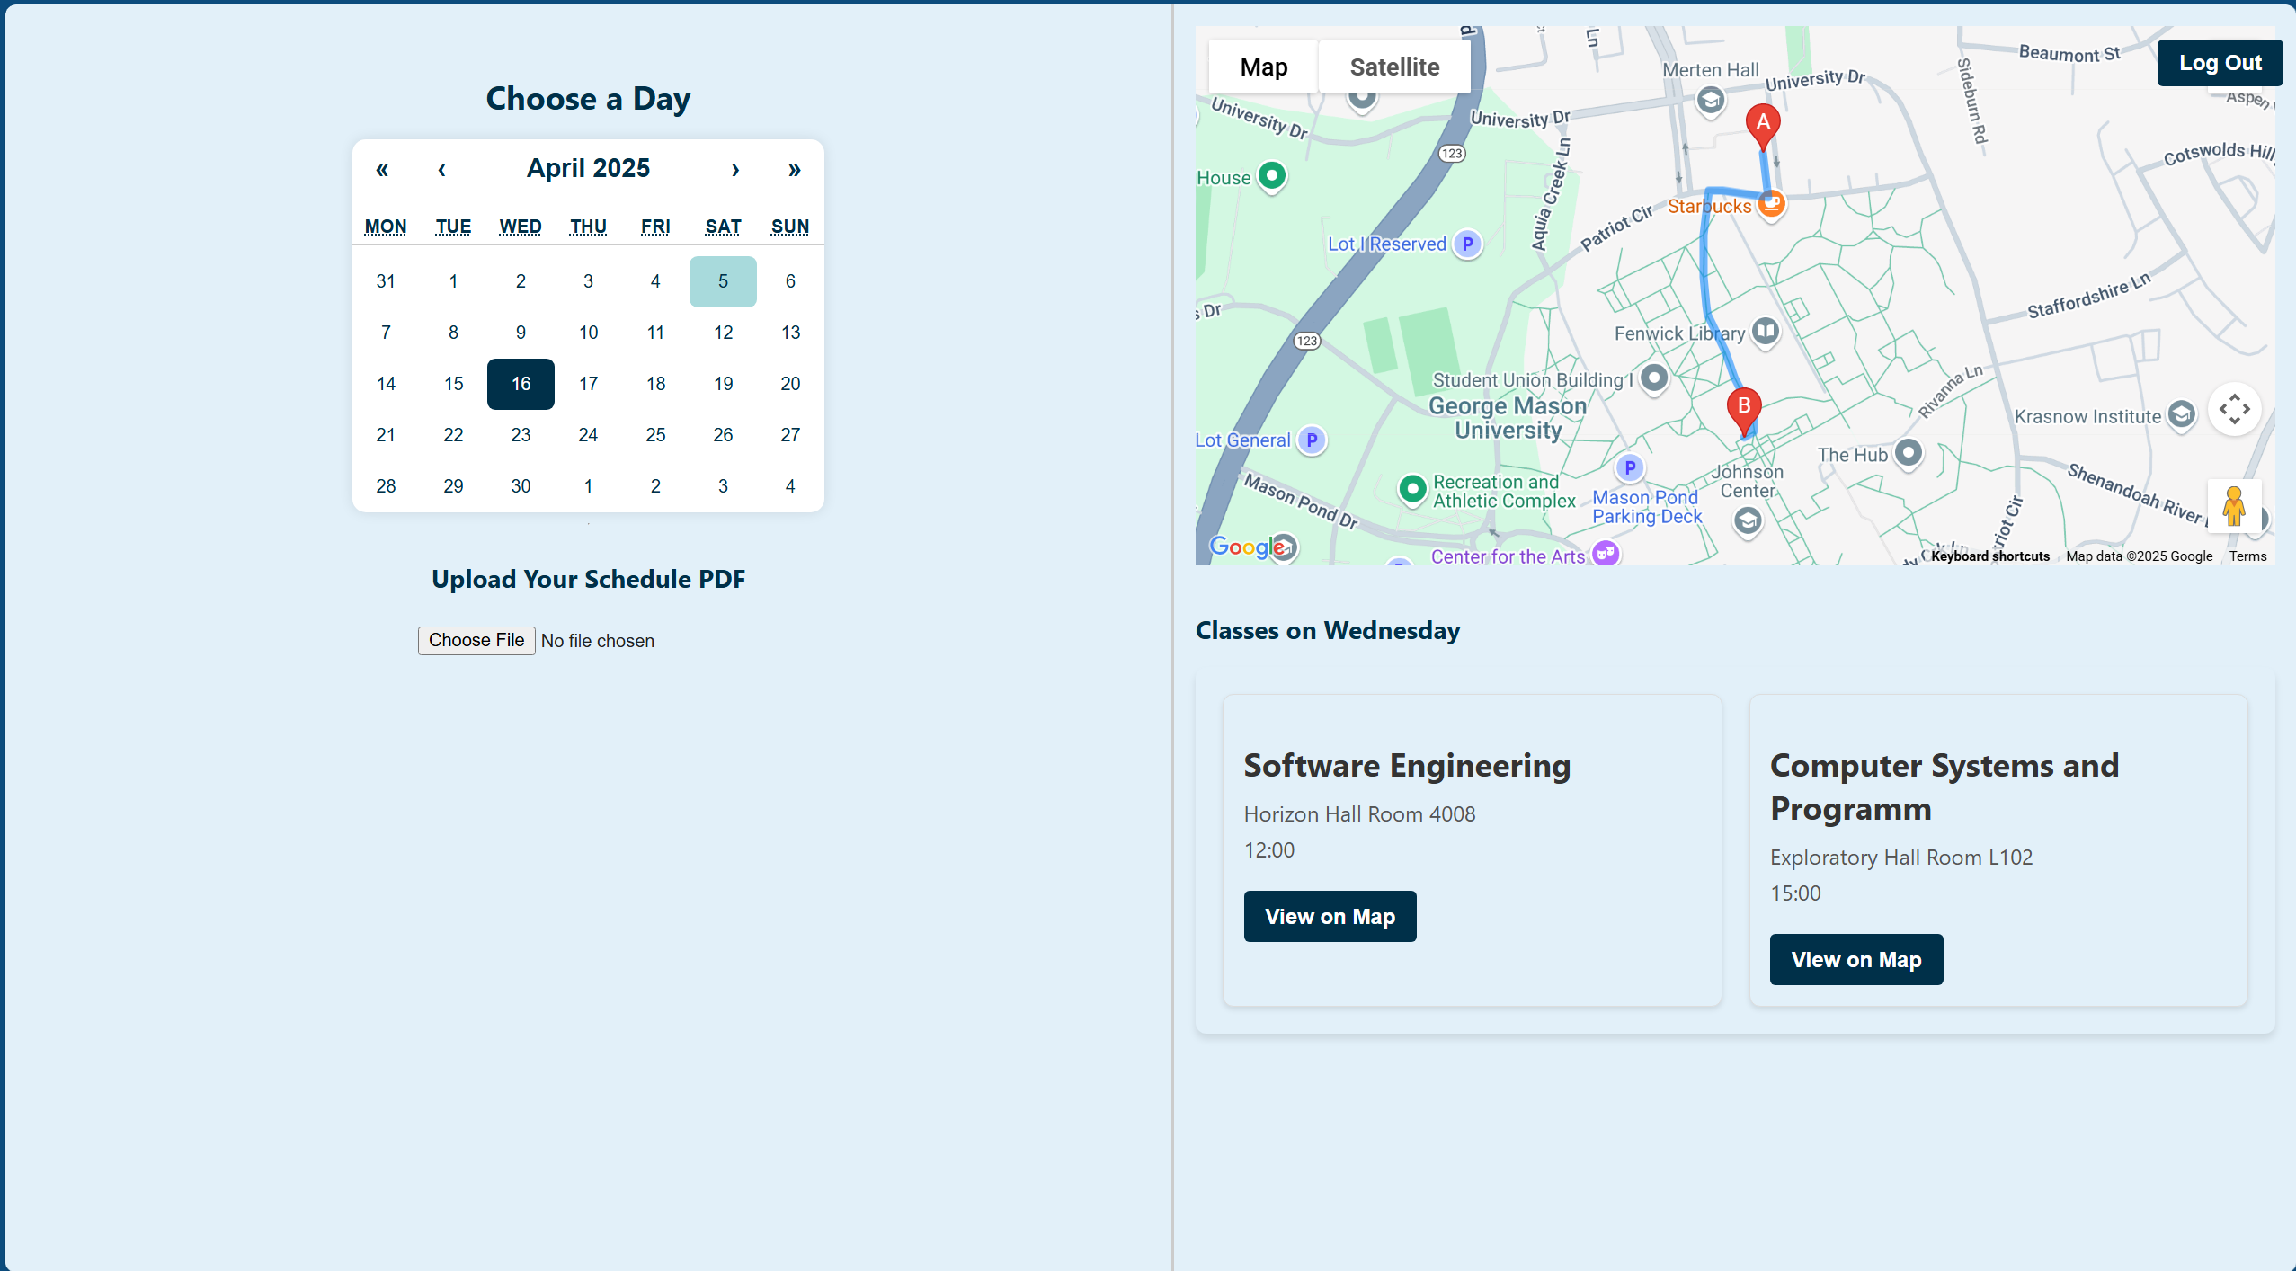Switch to Map view tab
The height and width of the screenshot is (1271, 2296).
tap(1263, 67)
